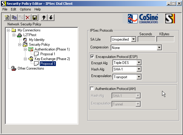Open the Encrypt Alg Triple DES dropdown
The height and width of the screenshot is (135, 183).
139,63
